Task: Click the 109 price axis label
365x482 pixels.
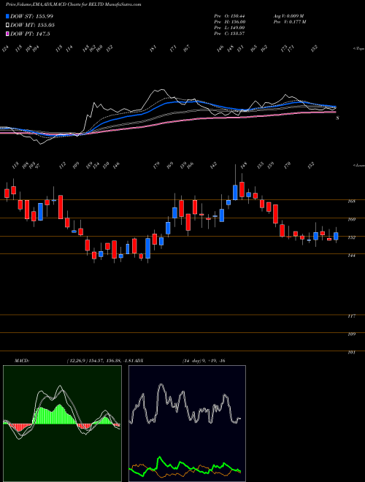Action: [x=352, y=334]
